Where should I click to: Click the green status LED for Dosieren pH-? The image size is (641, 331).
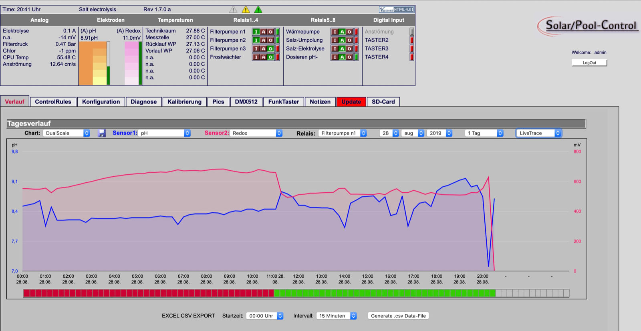(356, 57)
